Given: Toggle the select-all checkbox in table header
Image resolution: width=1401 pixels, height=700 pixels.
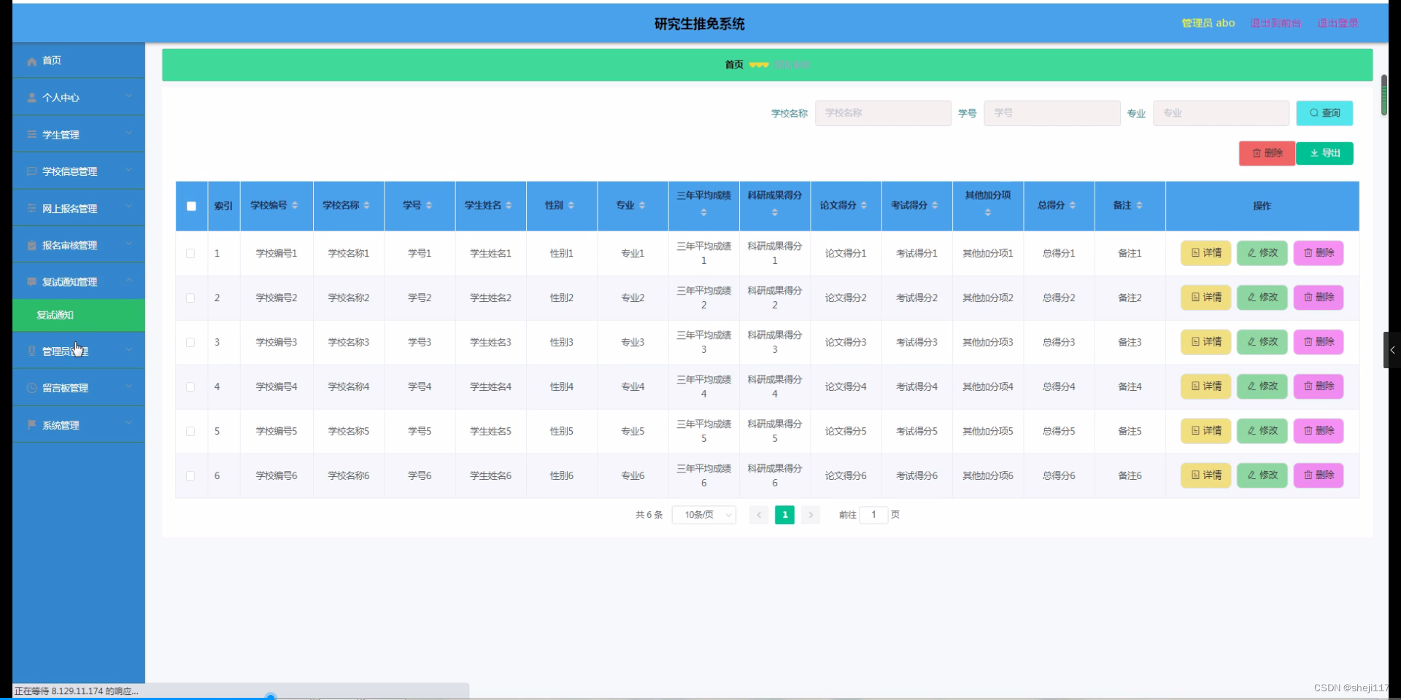Looking at the screenshot, I should pos(190,206).
